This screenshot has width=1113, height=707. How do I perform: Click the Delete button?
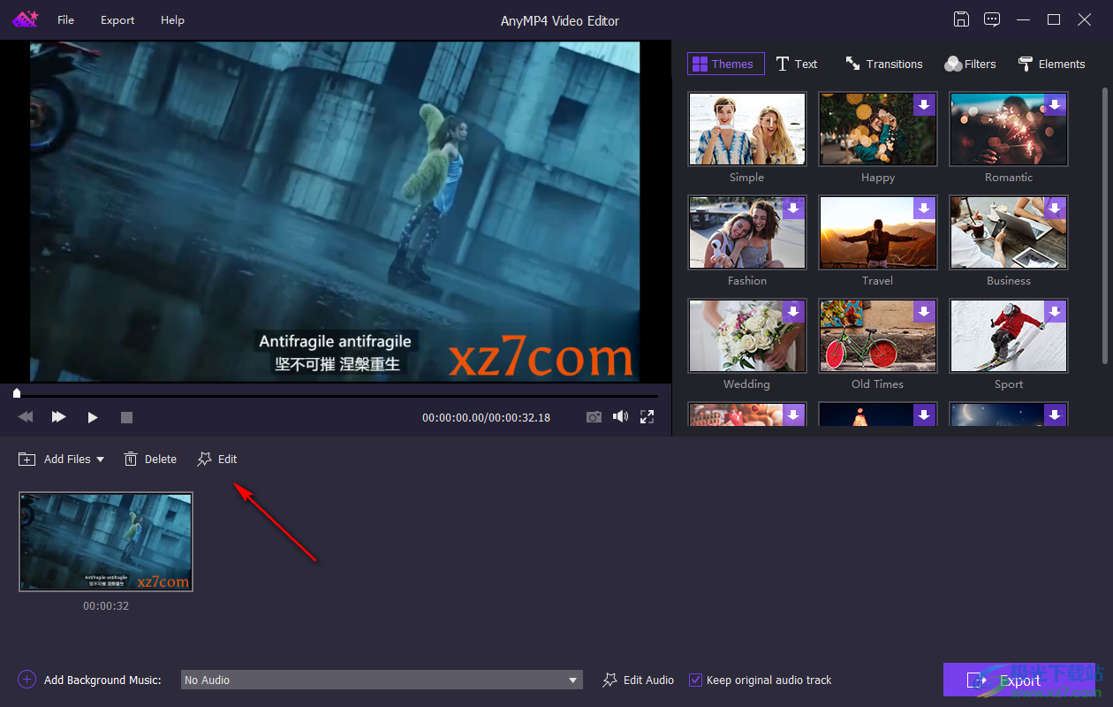coord(150,459)
